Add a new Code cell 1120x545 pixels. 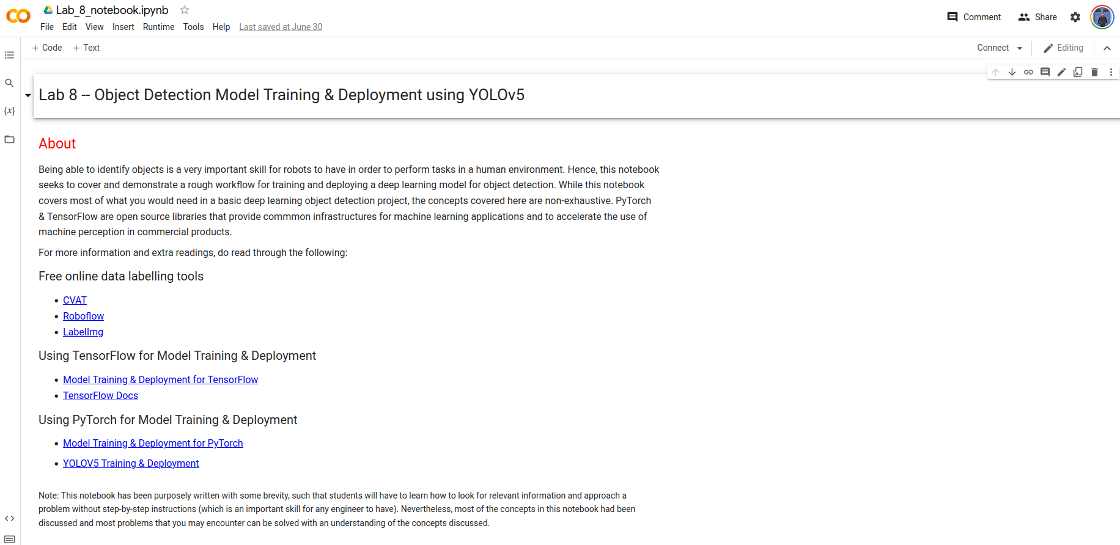click(x=47, y=48)
